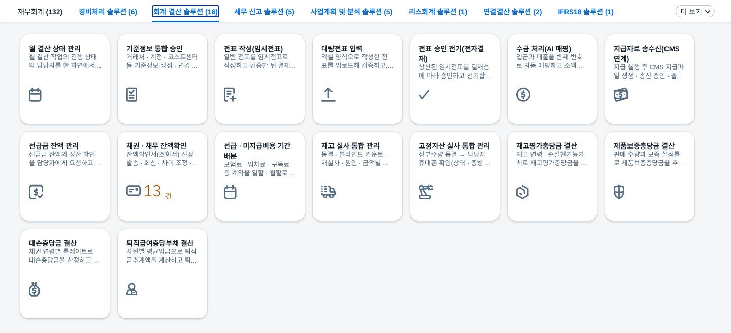
Task: Click description text starting 채권 연령별 롤레이트로
Action: pos(64,256)
